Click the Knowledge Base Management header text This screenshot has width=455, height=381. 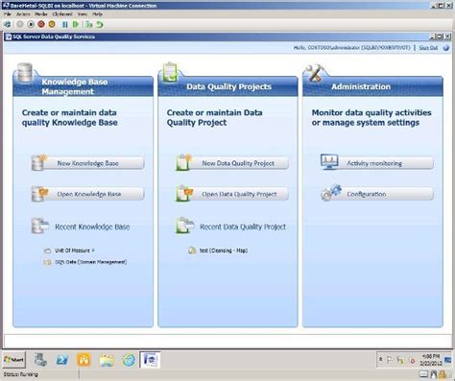pyautogui.click(x=75, y=86)
